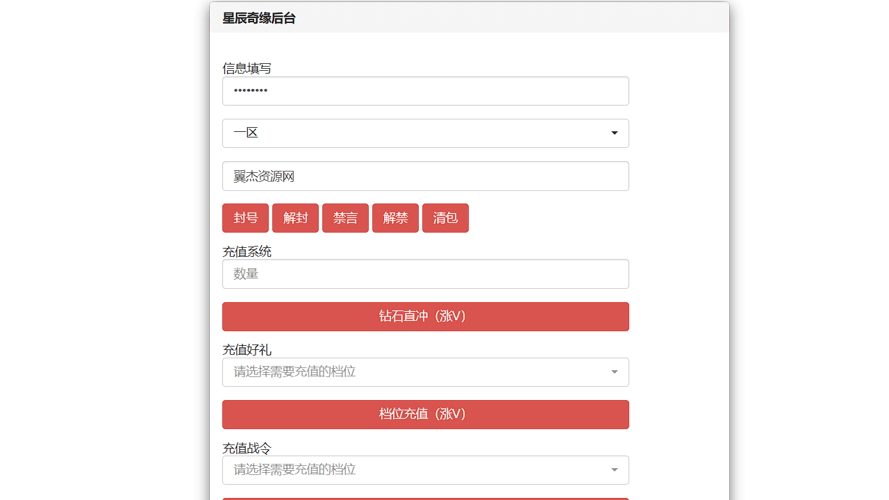The image size is (889, 500).
Task: Click the chevron on the 充值战令 selector
Action: click(x=614, y=469)
